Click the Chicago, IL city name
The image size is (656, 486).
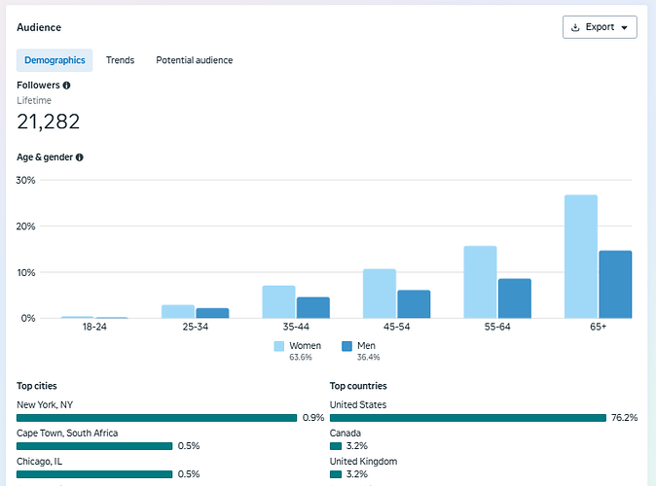click(39, 462)
